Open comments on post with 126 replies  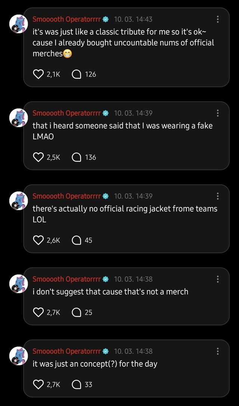pos(77,75)
